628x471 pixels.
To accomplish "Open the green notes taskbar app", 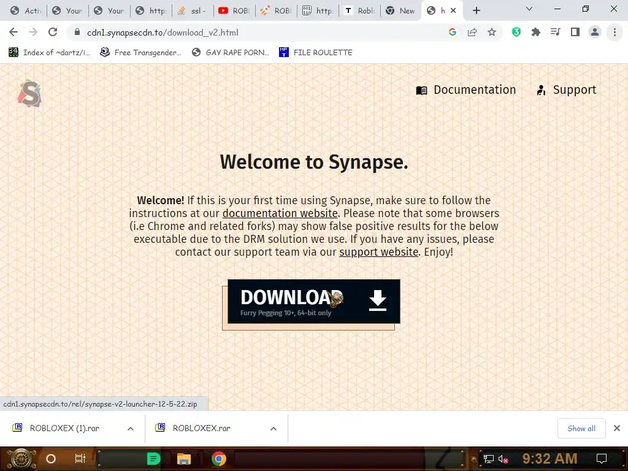I will coord(153,459).
